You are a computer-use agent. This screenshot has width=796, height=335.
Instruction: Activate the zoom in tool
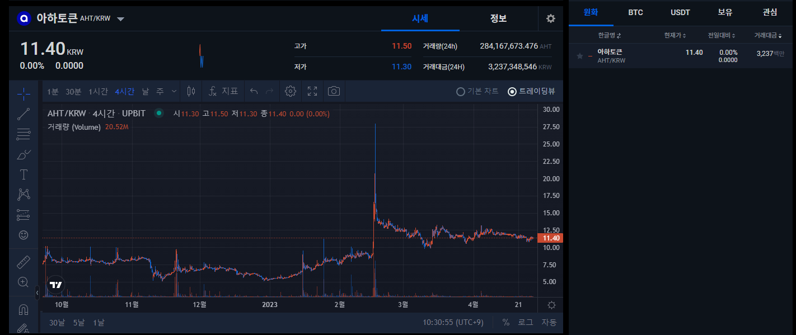click(x=24, y=282)
